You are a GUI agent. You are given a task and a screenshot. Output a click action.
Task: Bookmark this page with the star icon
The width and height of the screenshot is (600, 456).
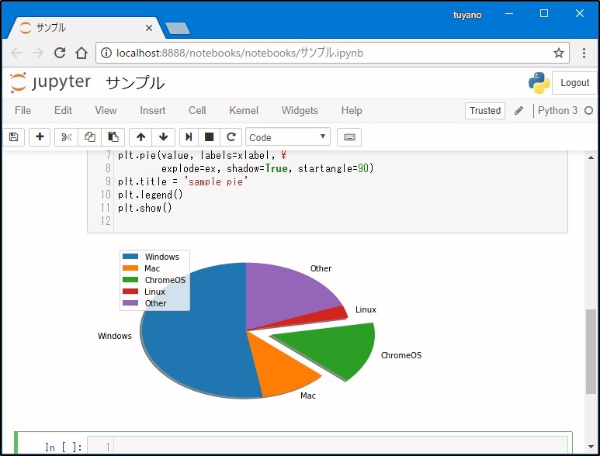pos(558,54)
